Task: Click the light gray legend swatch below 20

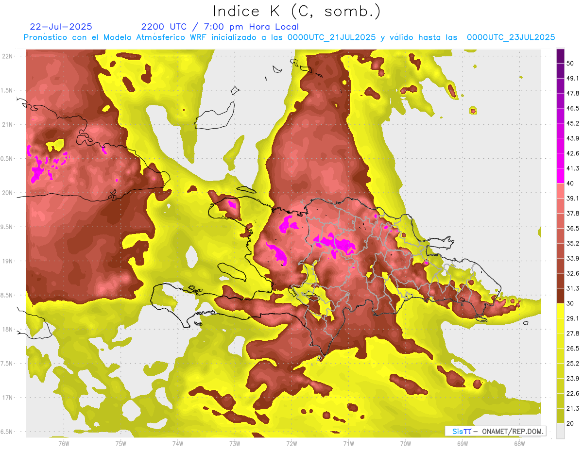Action: tap(561, 431)
